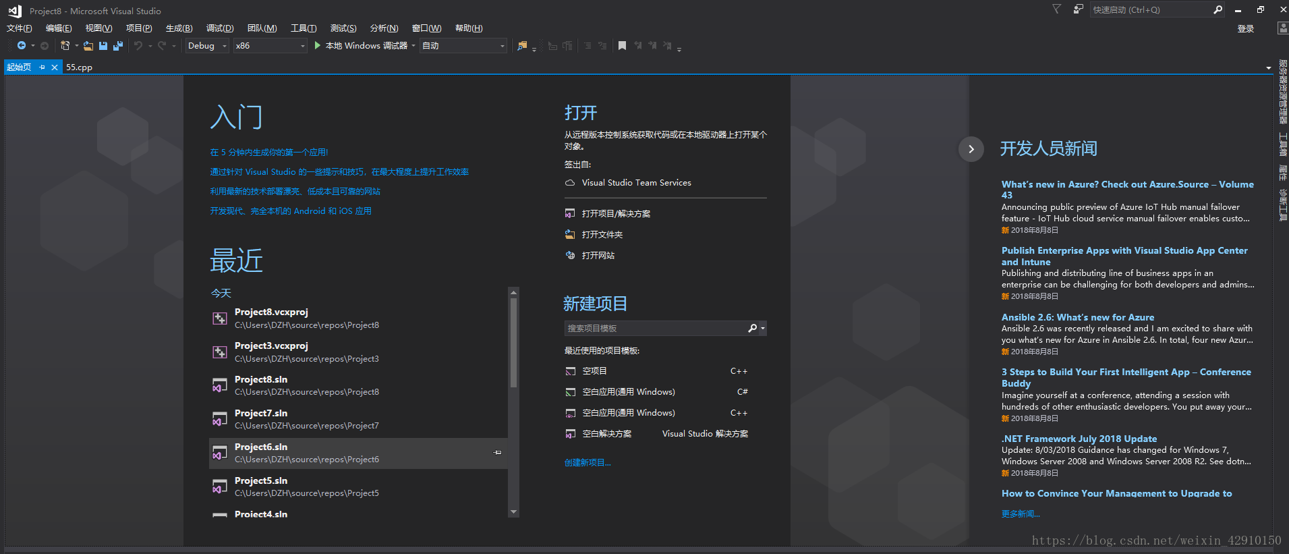Viewport: 1289px width, 554px height.
Task: Click the 更多新闻... link
Action: tap(1021, 514)
